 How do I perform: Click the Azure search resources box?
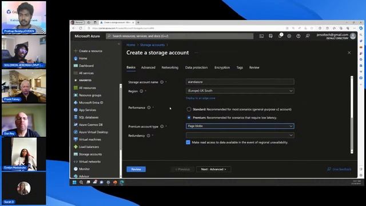[180, 36]
